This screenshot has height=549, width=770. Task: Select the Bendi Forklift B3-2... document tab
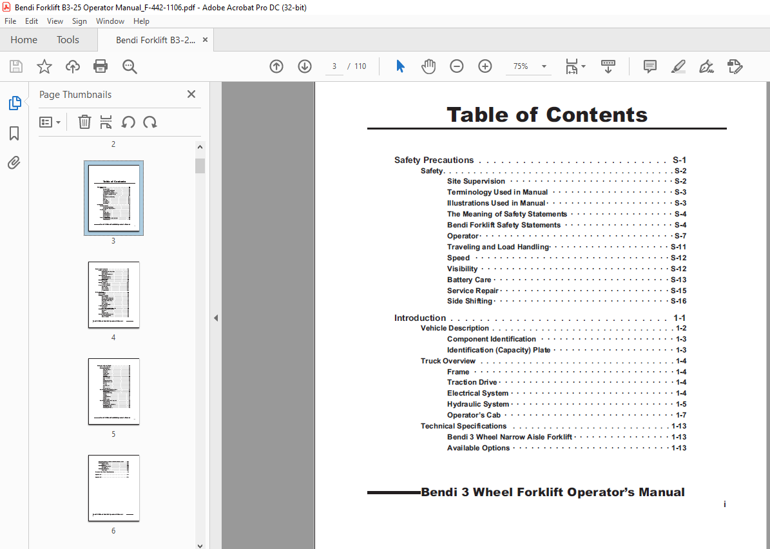155,40
